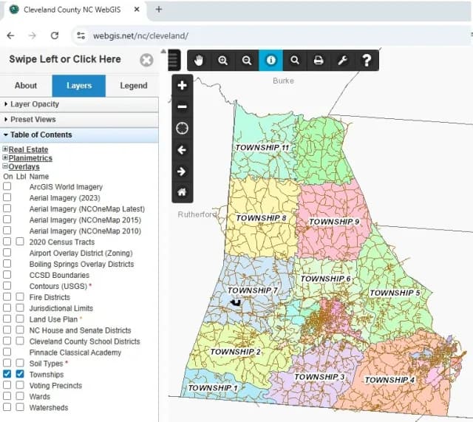Go back in browser
Screen dimensions: 473x422
[10, 35]
